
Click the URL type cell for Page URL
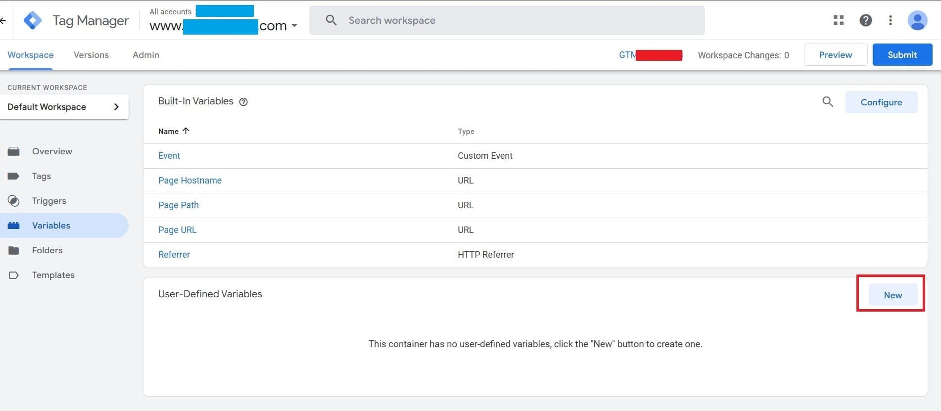click(x=466, y=230)
